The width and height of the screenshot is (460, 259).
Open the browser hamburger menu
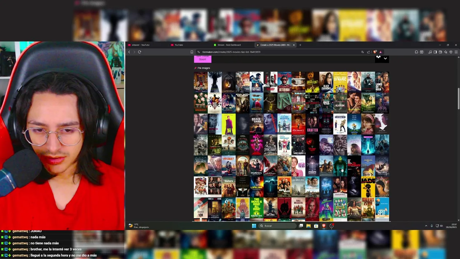pos(456,52)
